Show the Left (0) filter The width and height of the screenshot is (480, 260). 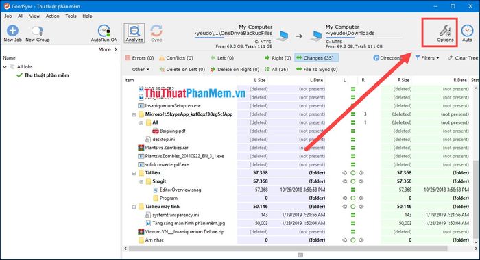tap(222, 58)
